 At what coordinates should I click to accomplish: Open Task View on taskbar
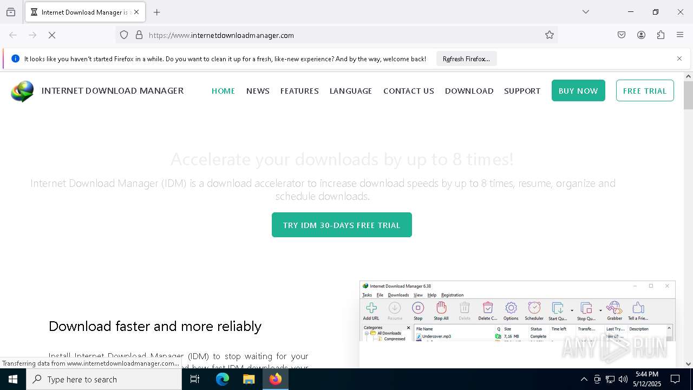tap(195, 379)
